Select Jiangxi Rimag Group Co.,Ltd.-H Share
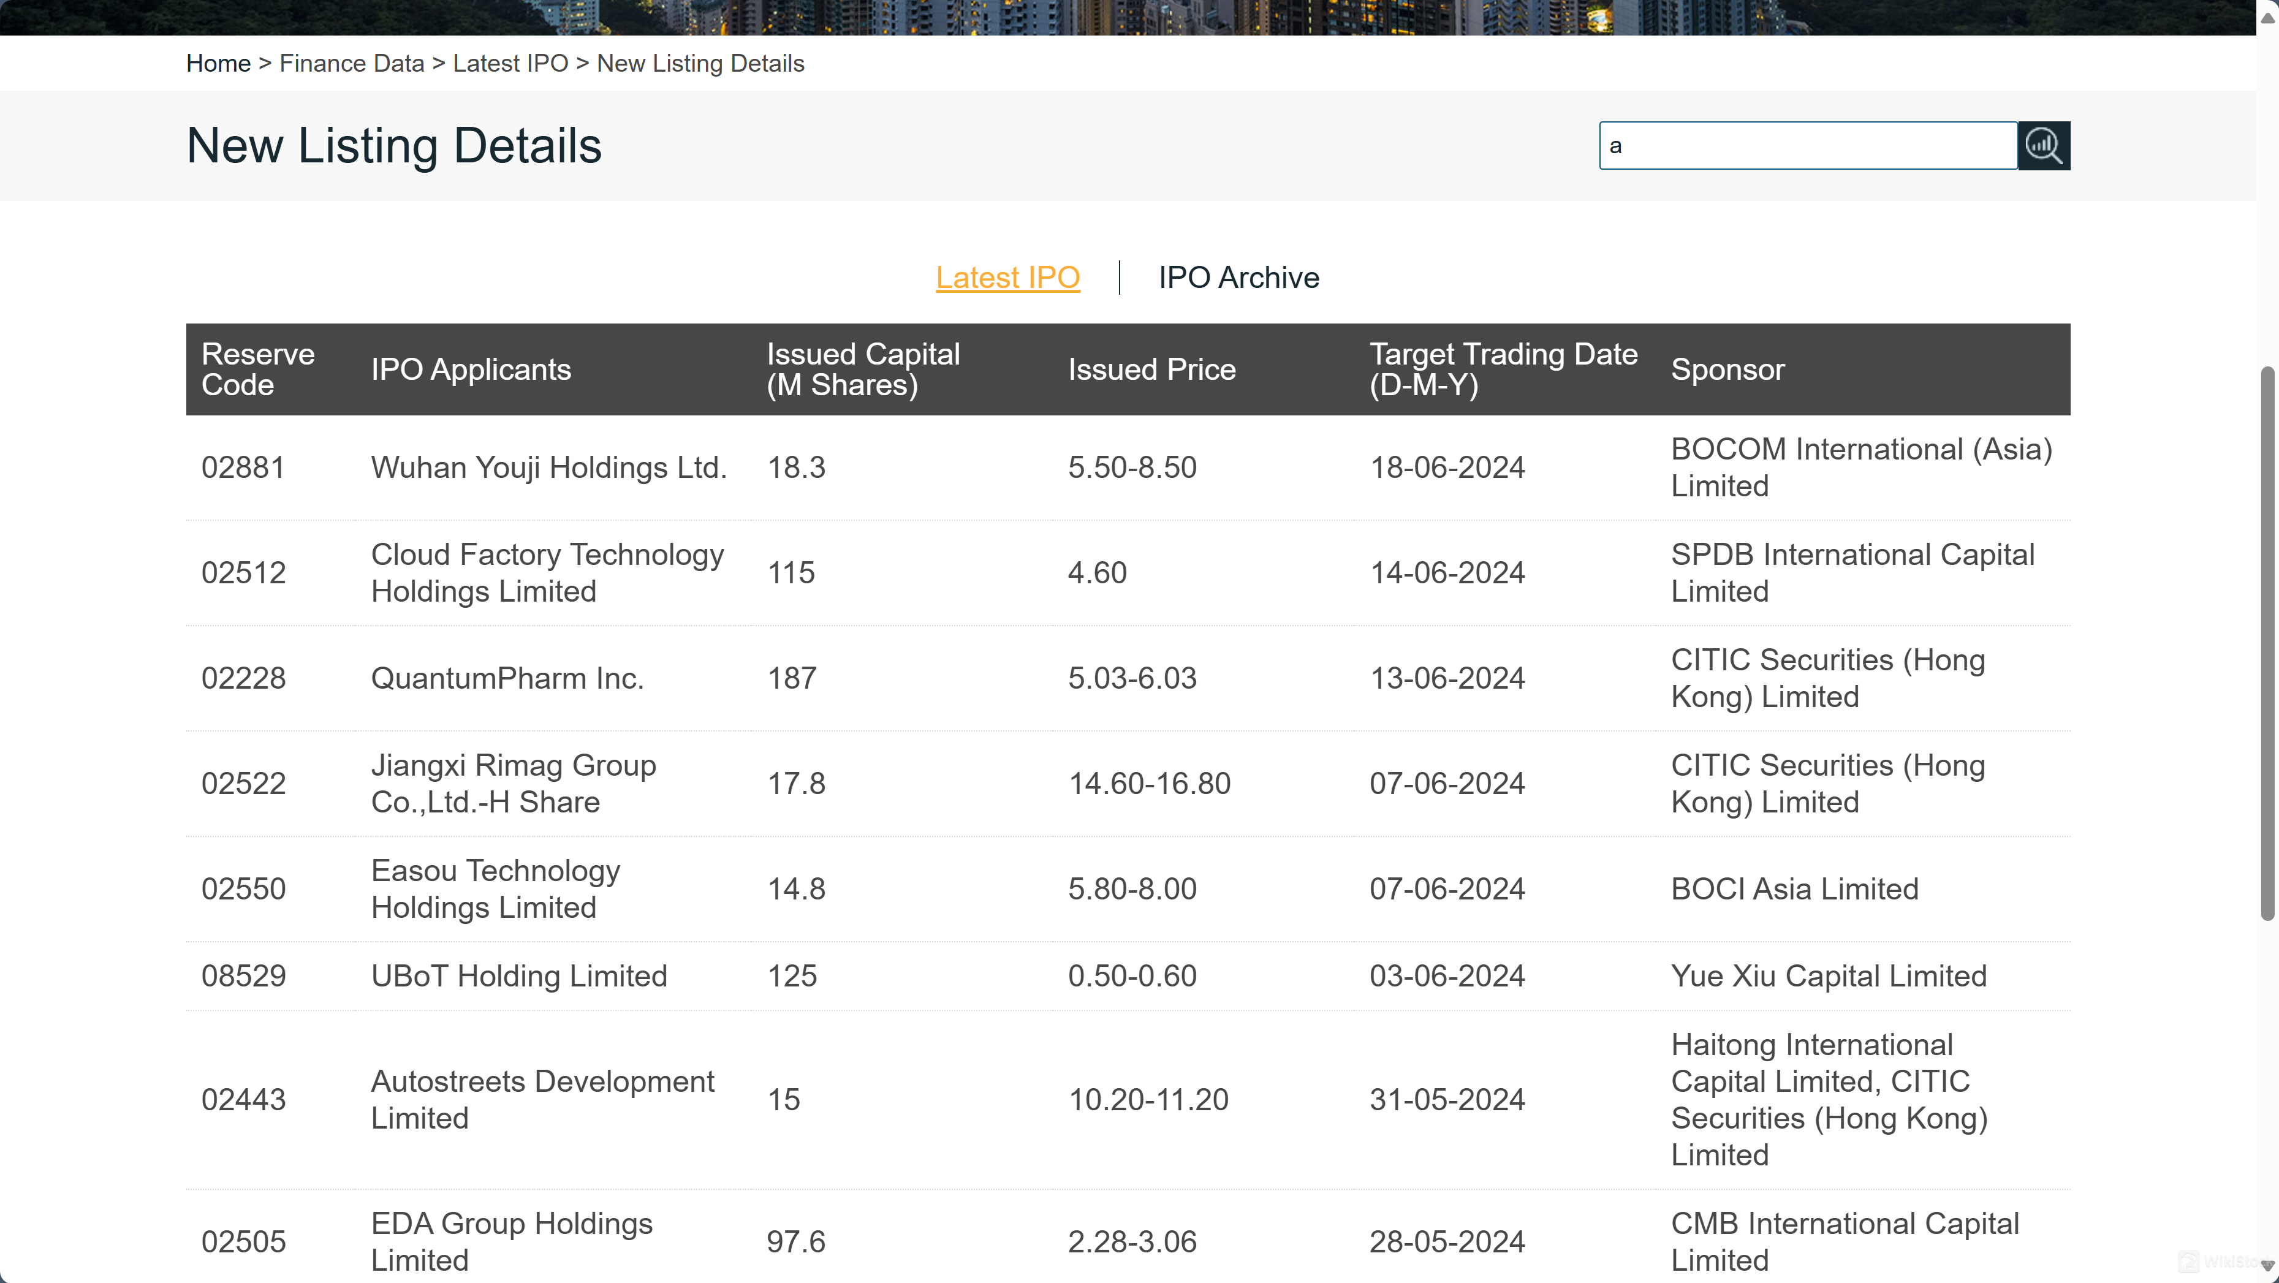Screen dimensions: 2279x1283 click(513, 783)
